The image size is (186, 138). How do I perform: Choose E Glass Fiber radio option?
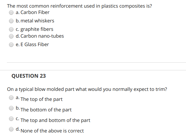(x=11, y=45)
